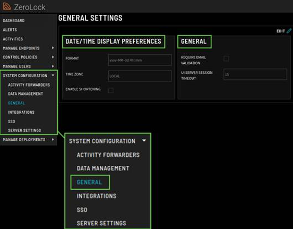Click the Time Zone label

point(74,74)
